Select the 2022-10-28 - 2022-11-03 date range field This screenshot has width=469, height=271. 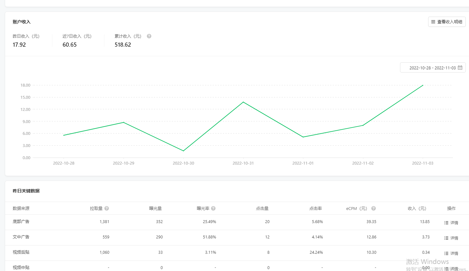pyautogui.click(x=432, y=68)
